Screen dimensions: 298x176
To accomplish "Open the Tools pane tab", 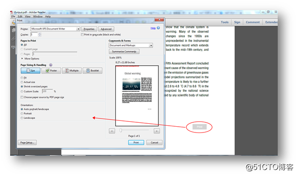I will pyautogui.click(x=225, y=22).
